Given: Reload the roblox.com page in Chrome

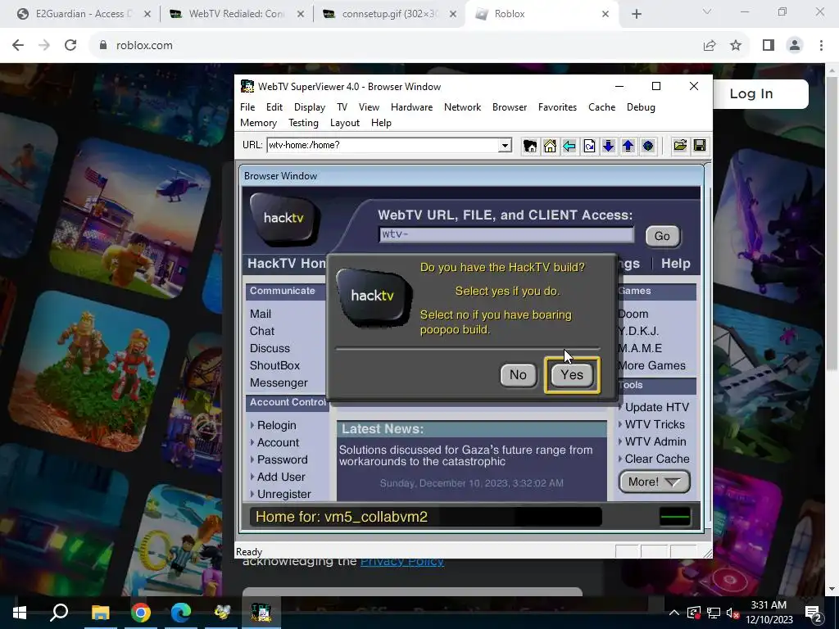Looking at the screenshot, I should click(x=70, y=46).
